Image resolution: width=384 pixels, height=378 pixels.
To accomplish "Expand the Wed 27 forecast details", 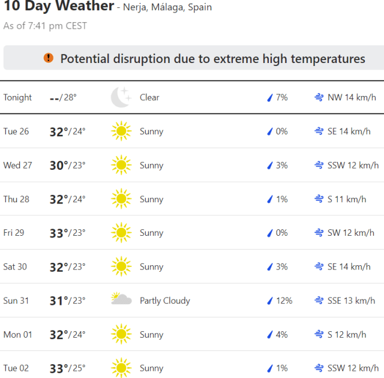I will tap(192, 165).
